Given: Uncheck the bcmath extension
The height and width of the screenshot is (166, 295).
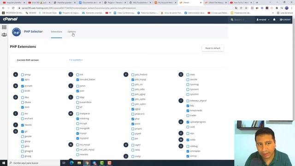Looking at the screenshot, I should [23, 86].
